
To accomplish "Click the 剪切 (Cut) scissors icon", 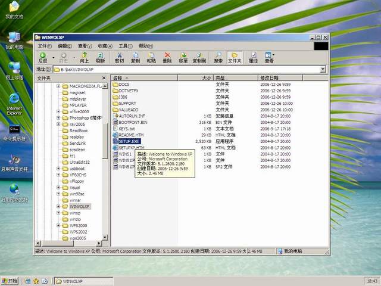I will coord(119,56).
